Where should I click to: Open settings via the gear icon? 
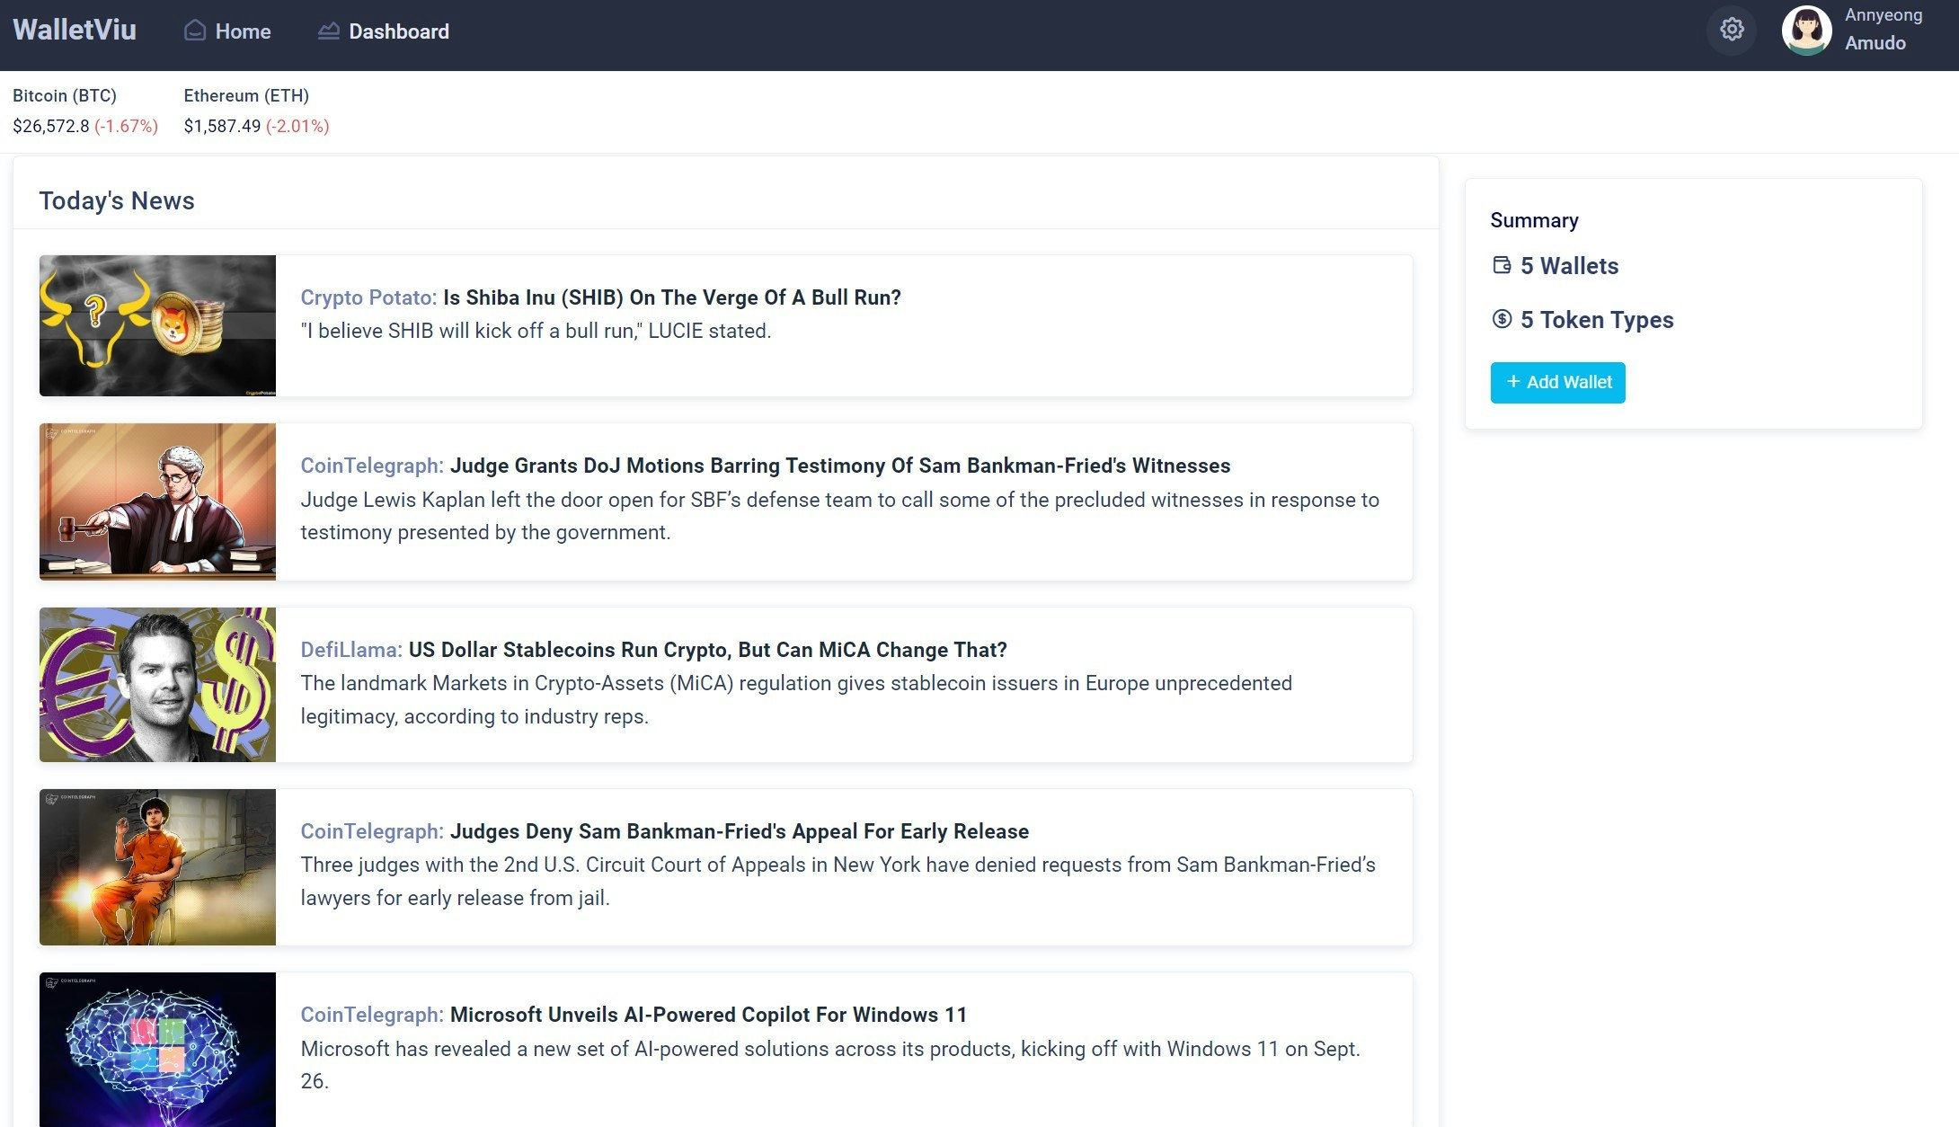coord(1732,30)
